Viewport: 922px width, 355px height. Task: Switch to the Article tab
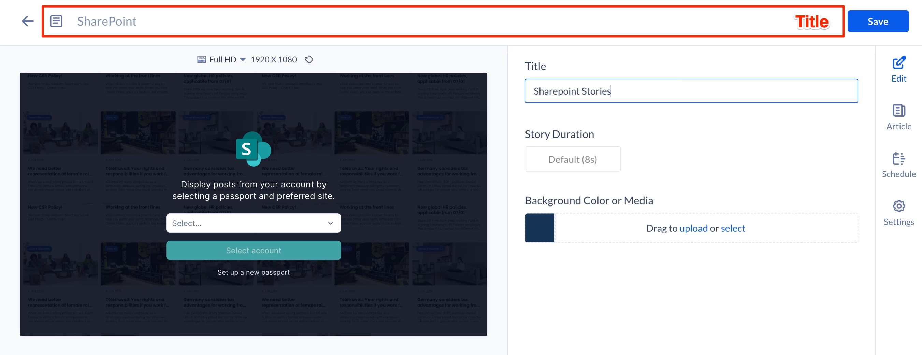pyautogui.click(x=898, y=117)
